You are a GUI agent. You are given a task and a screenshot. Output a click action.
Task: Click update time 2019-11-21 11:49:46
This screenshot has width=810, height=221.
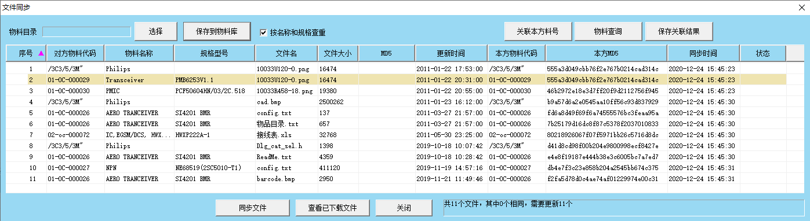click(450, 179)
